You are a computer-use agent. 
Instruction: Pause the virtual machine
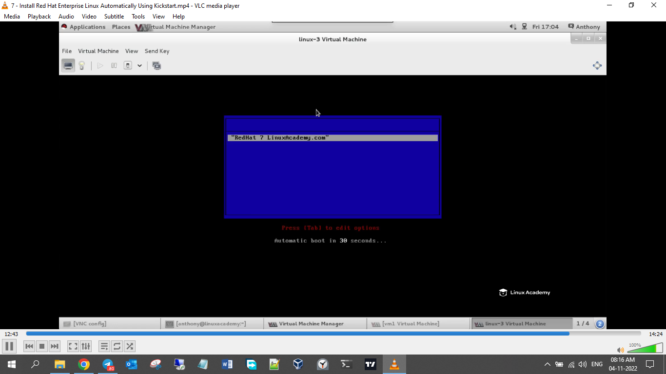(114, 65)
